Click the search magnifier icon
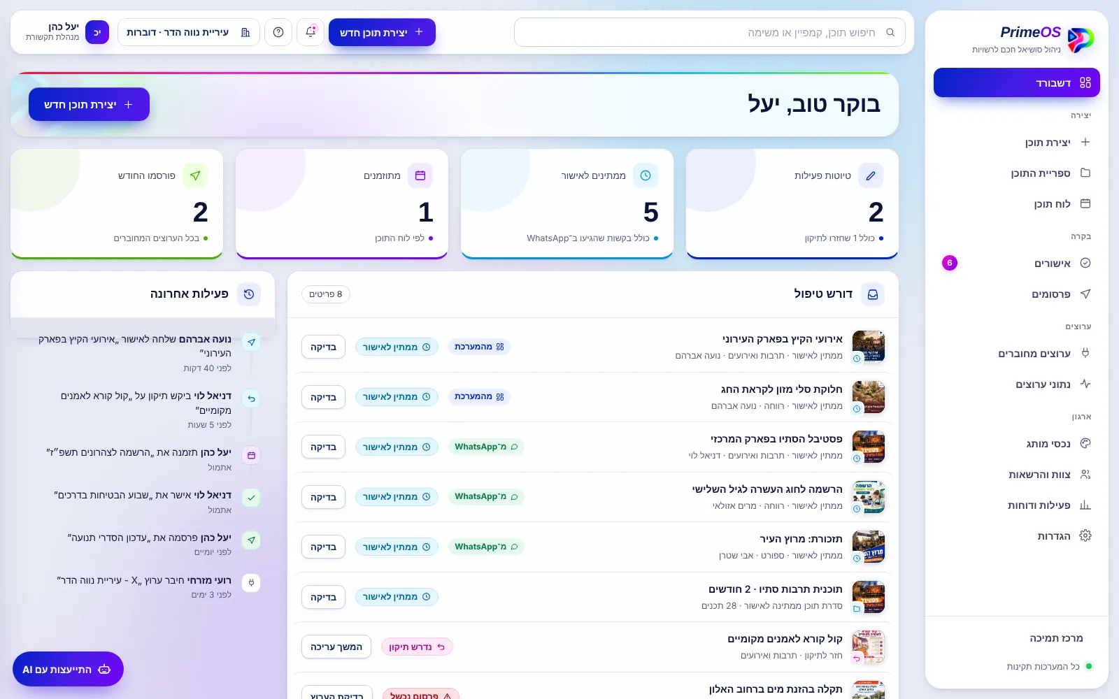1119x699 pixels. tap(890, 32)
